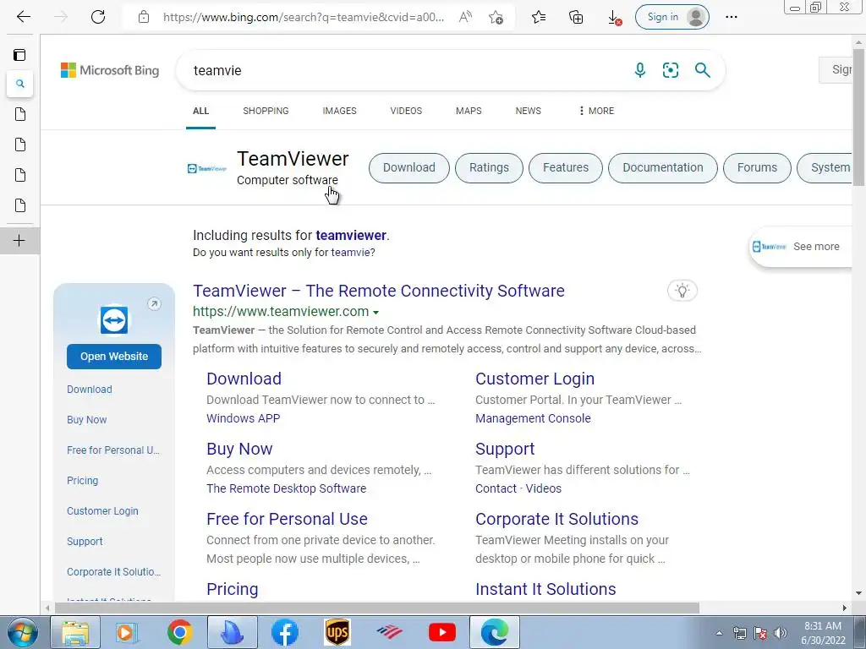Click the Ratings pill button
866x649 pixels.
pos(489,168)
